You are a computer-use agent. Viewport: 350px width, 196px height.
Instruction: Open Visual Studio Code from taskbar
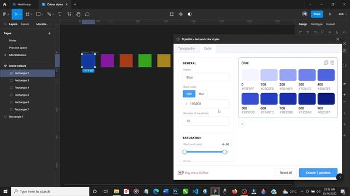point(195,191)
